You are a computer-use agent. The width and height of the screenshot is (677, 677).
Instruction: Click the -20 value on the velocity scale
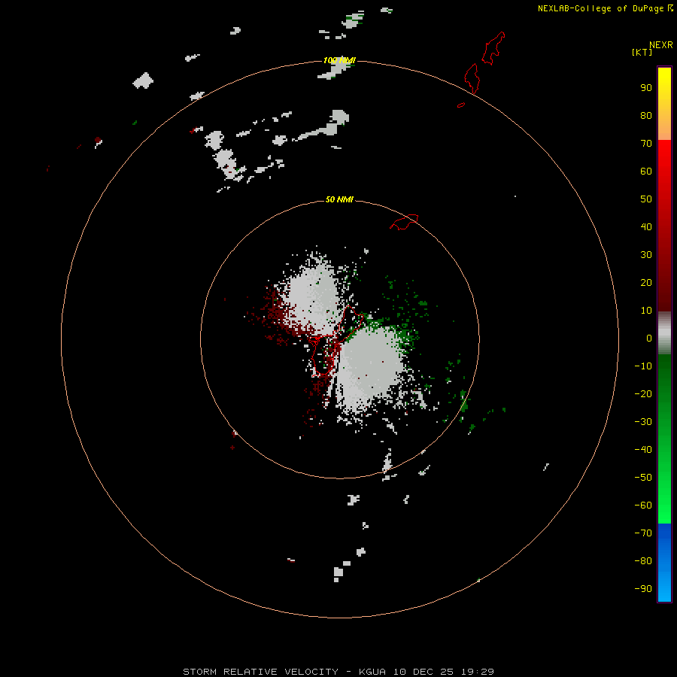643,393
